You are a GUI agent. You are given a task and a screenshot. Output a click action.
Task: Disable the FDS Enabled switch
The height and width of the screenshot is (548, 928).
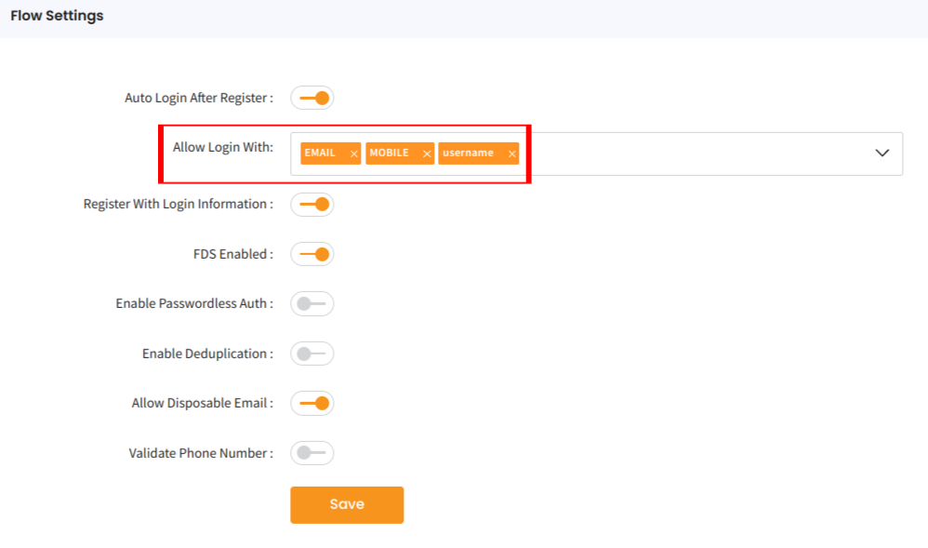pyautogui.click(x=312, y=253)
